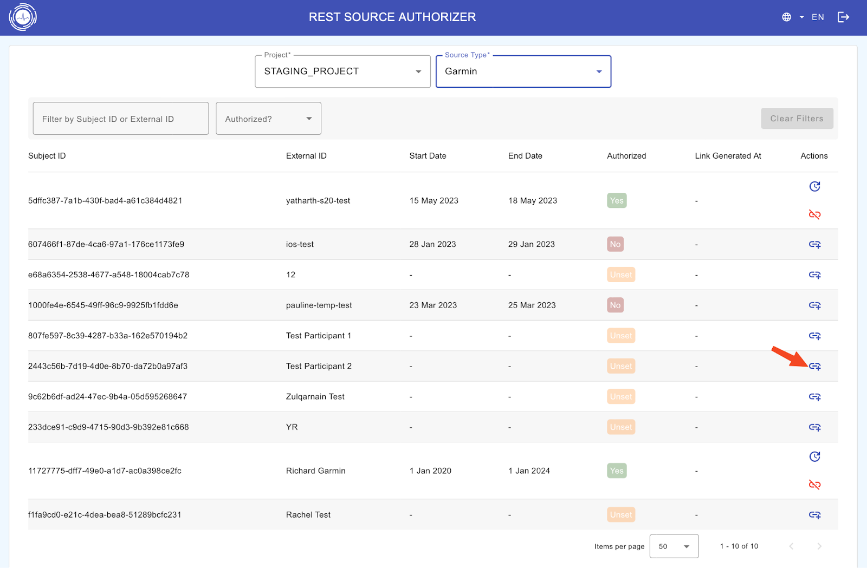Revoke authorization for yatharth-s20-test user

click(x=814, y=214)
